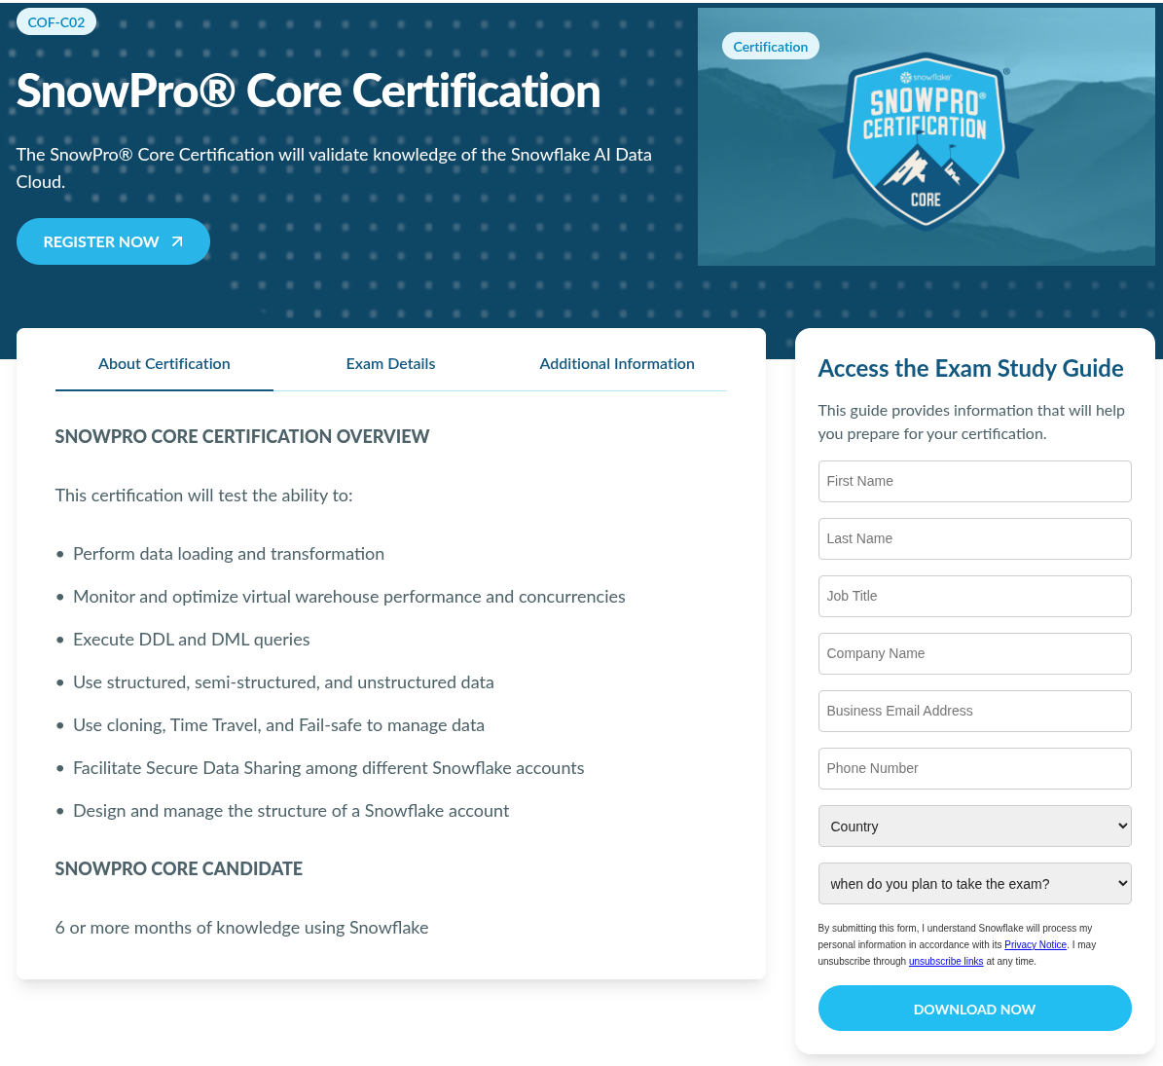Click the COF-C02 exam code pill
Screen dimensions: 1163x1066
pos(55,20)
